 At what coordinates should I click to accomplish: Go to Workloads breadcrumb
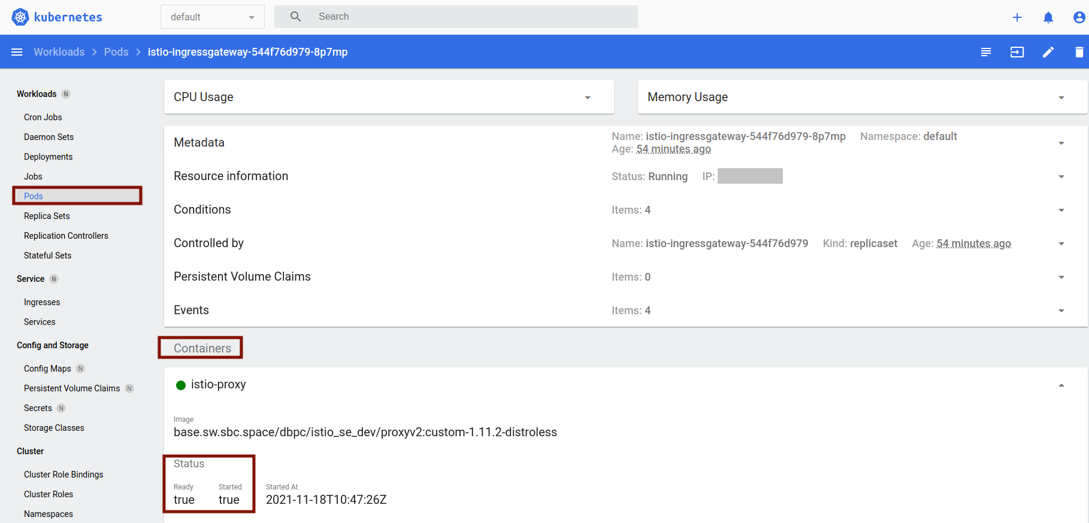[59, 52]
